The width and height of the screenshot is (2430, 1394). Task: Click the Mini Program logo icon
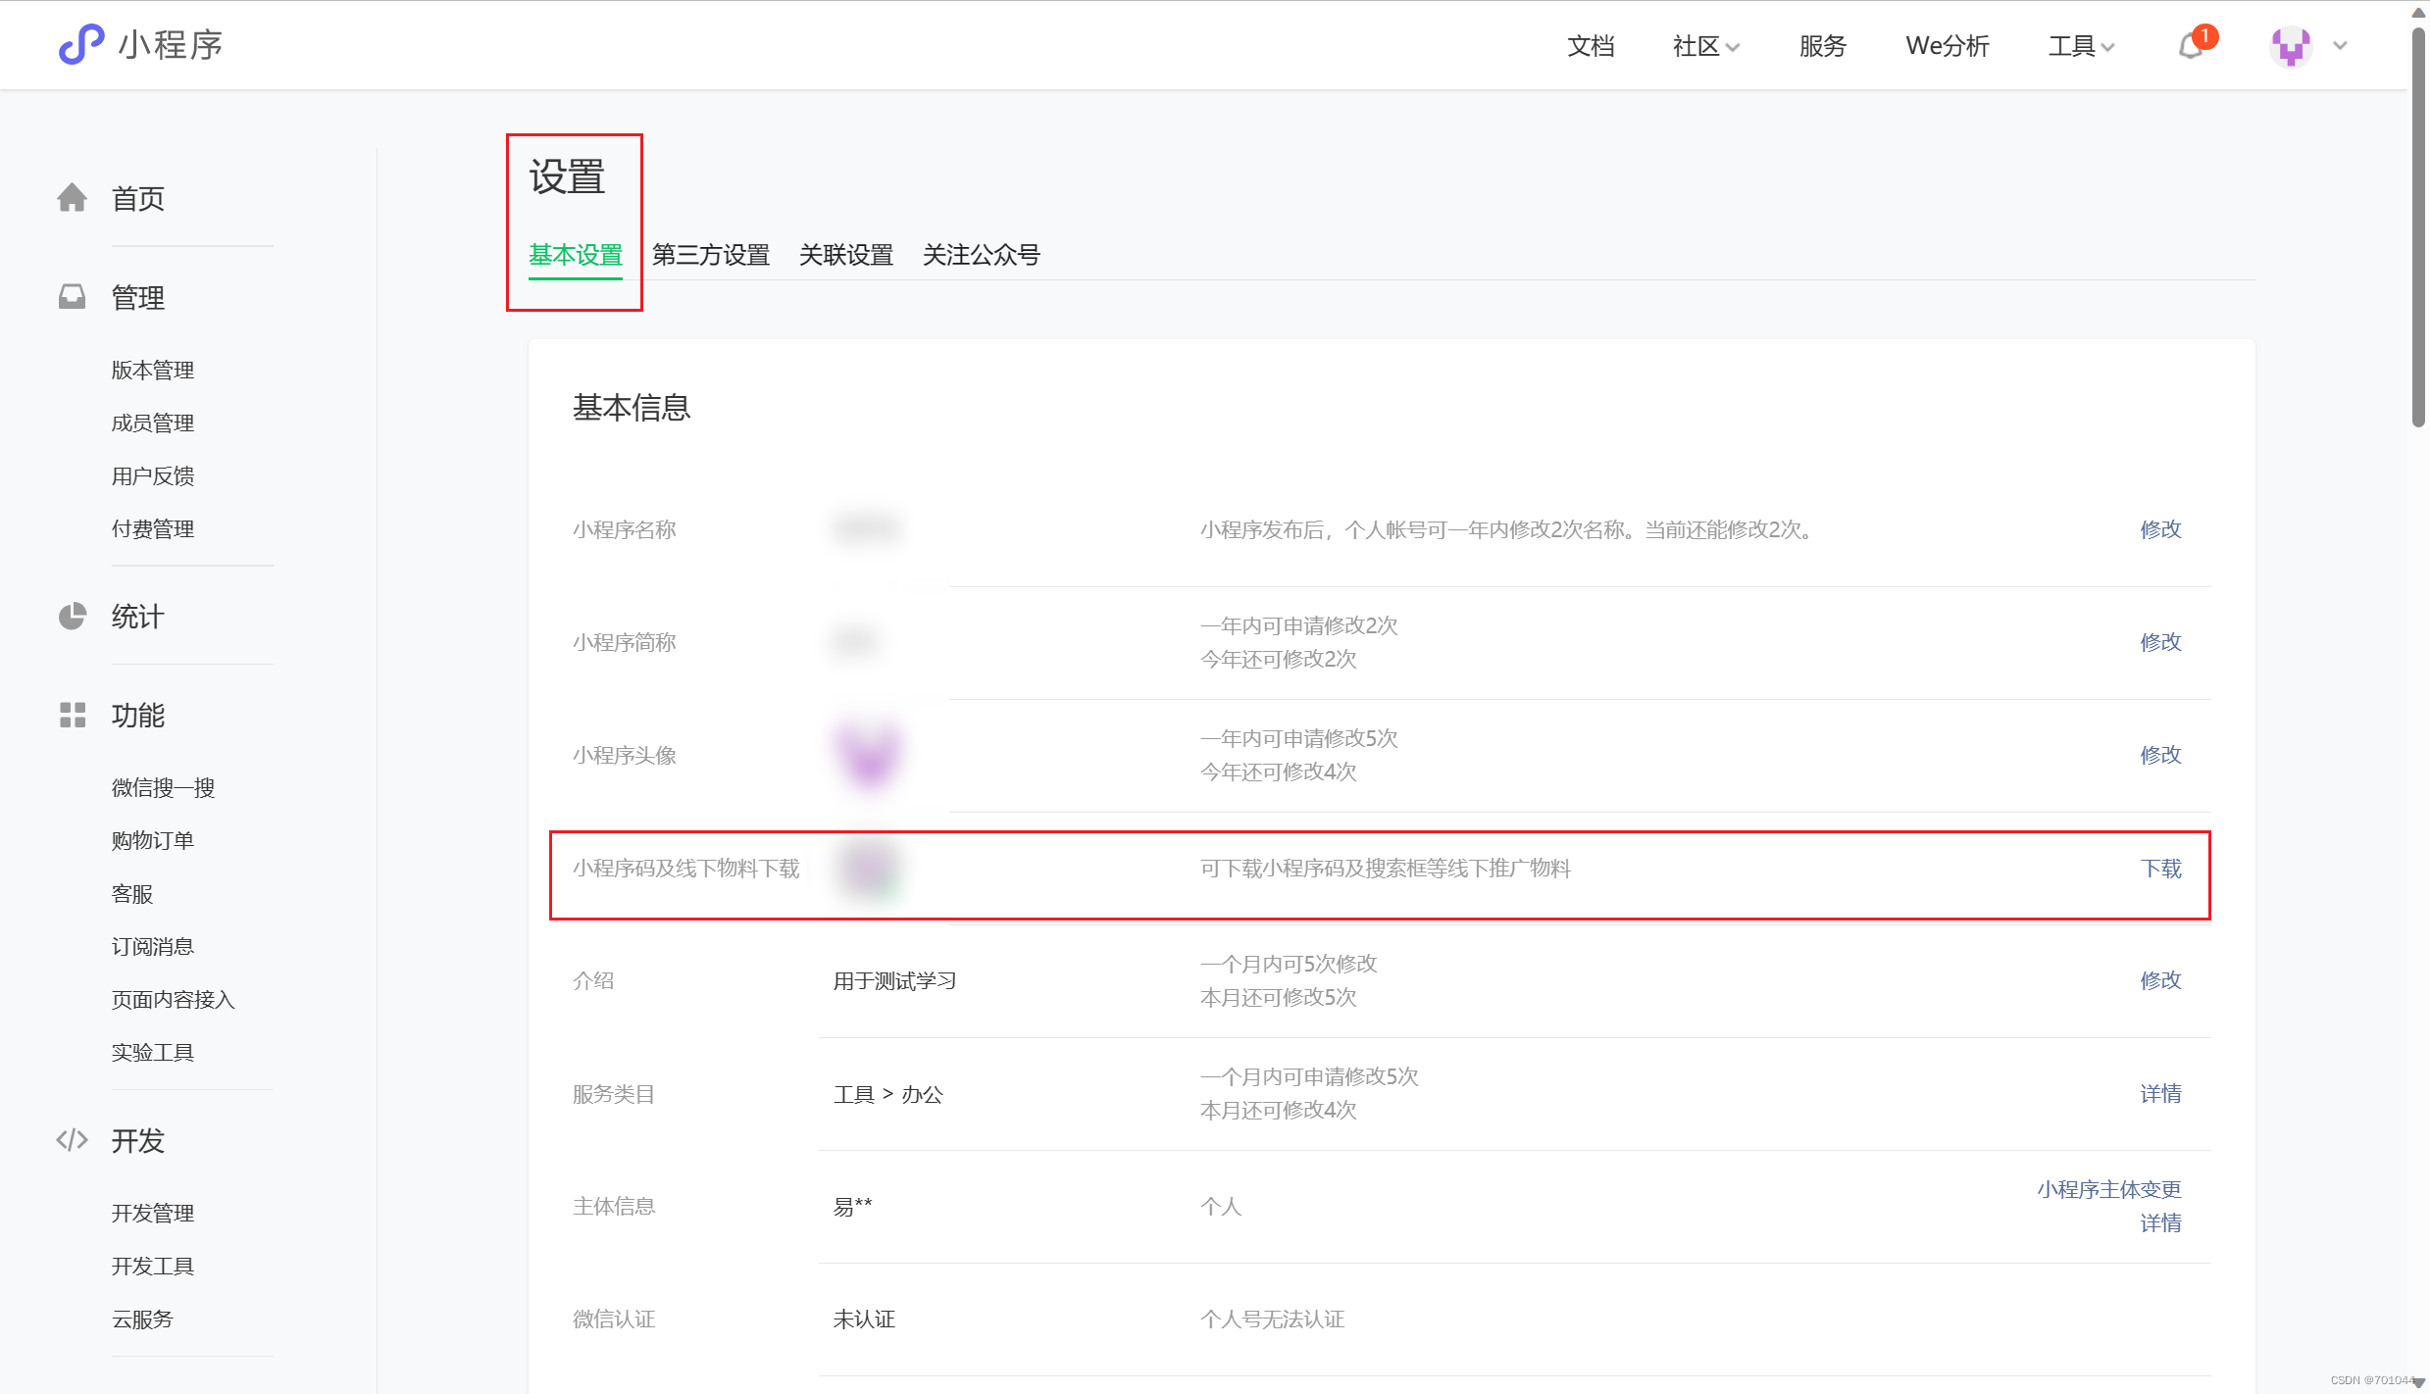pyautogui.click(x=81, y=44)
